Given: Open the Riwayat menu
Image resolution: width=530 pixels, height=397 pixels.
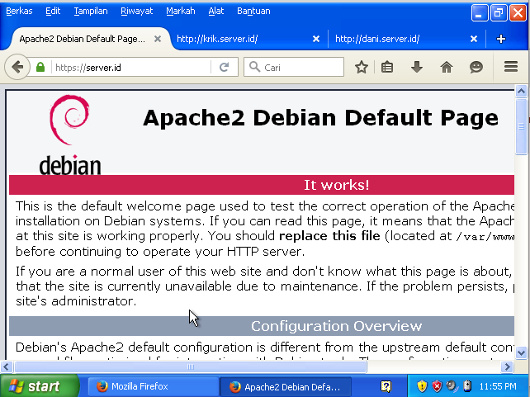Looking at the screenshot, I should click(136, 12).
